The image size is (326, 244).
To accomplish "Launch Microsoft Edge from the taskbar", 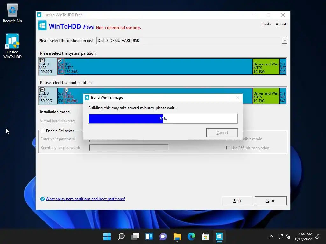I will (x=191, y=236).
